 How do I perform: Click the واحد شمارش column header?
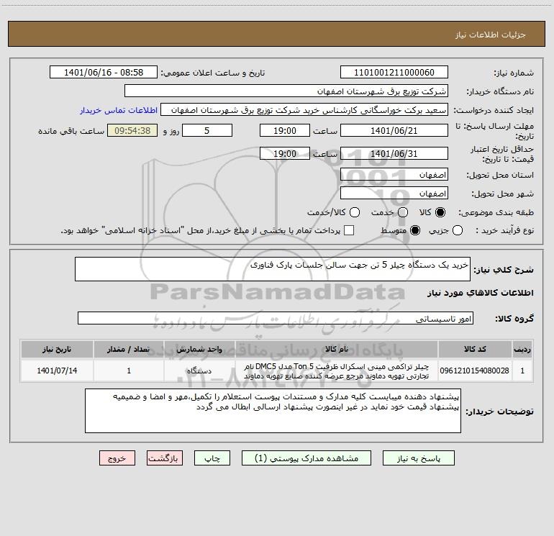199,349
